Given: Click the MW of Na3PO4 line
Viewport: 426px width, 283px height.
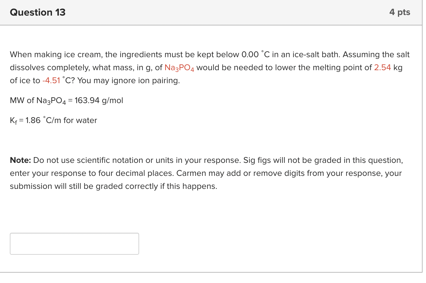Looking at the screenshot, I should [x=66, y=100].
